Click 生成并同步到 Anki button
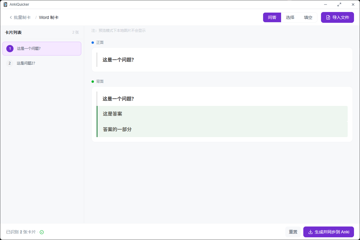Image resolution: width=360 pixels, height=240 pixels. [x=328, y=232]
